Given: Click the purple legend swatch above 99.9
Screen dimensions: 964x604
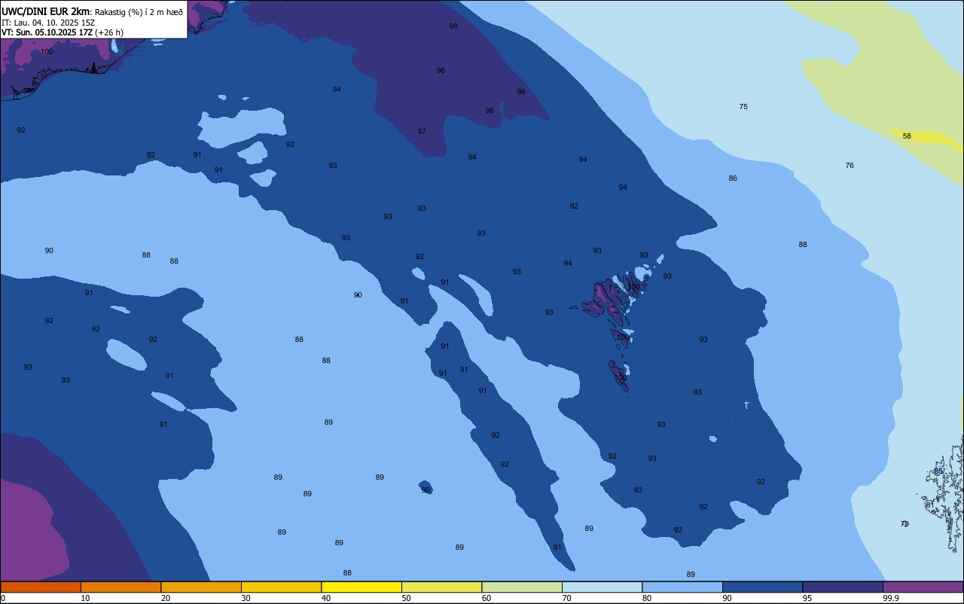Looking at the screenshot, I should point(923,587).
